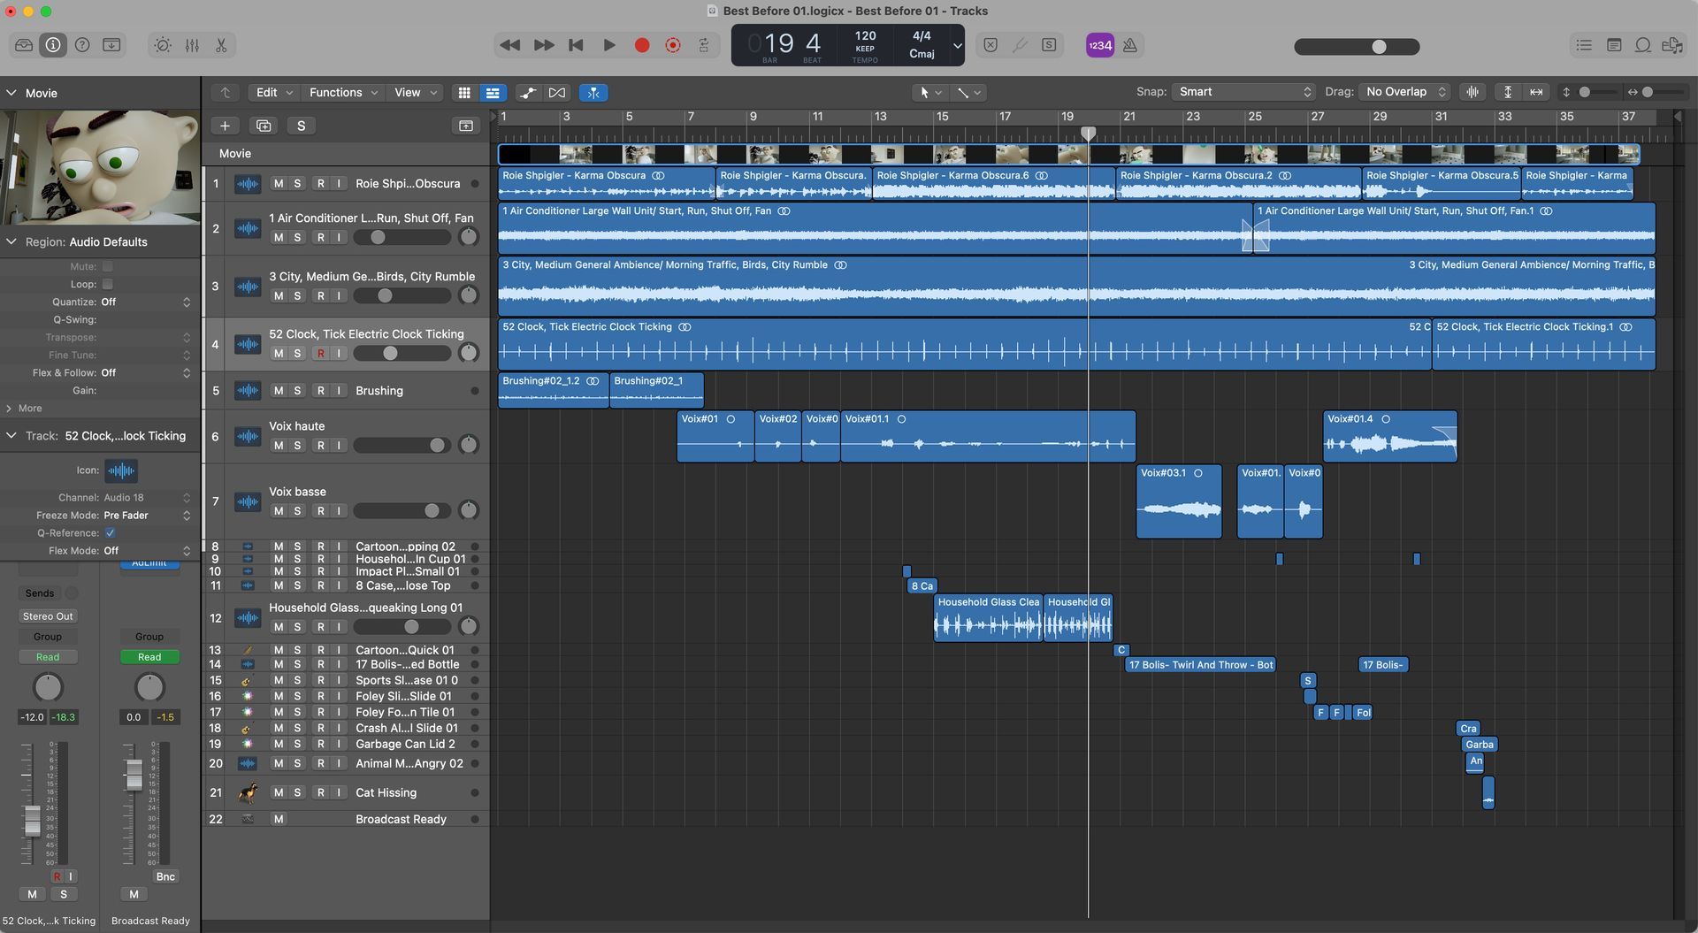This screenshot has height=933, width=1698.
Task: Toggle record enable on Clock Ticking track
Action: (x=320, y=354)
